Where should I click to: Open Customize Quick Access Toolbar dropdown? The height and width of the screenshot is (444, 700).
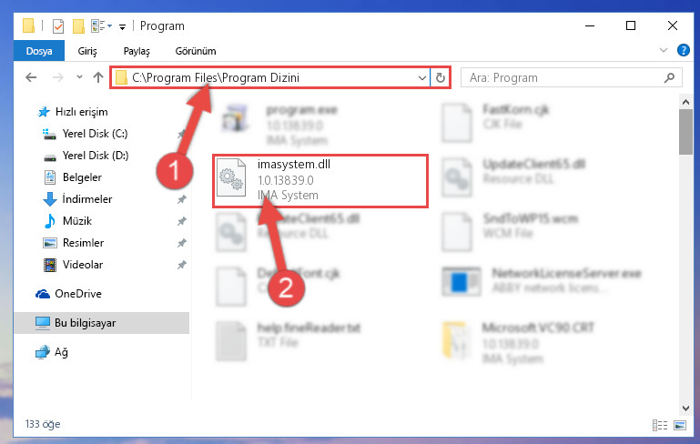point(122,27)
